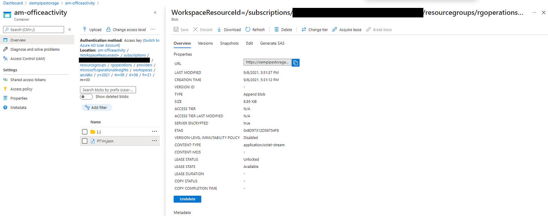Switch to the blob Overview tab
Viewport: 548px width, 216px height.
pos(182,43)
